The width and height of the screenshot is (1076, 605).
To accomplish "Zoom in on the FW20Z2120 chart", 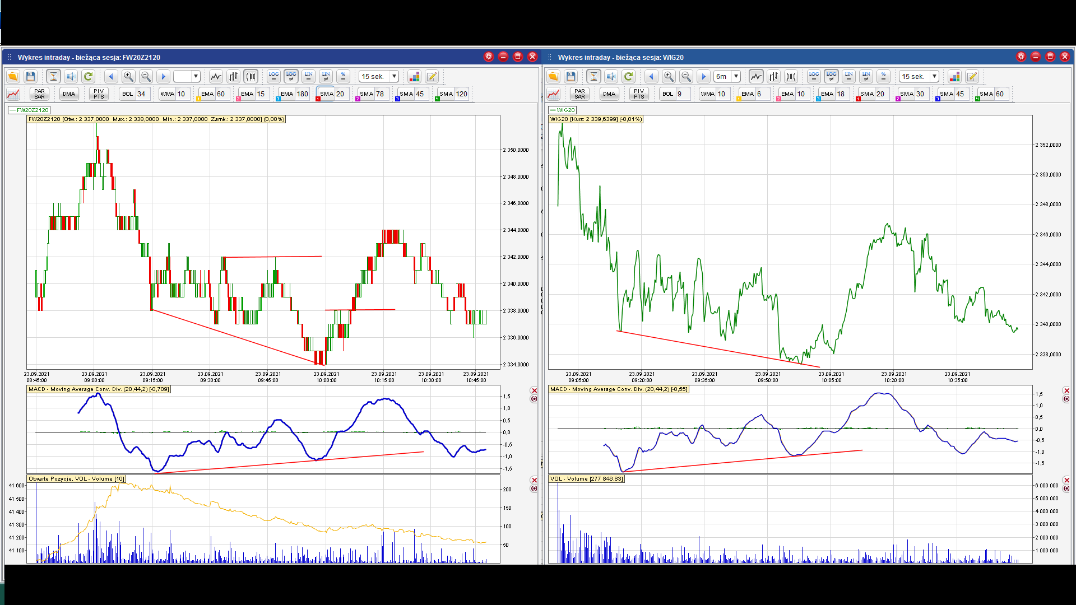I will click(128, 77).
